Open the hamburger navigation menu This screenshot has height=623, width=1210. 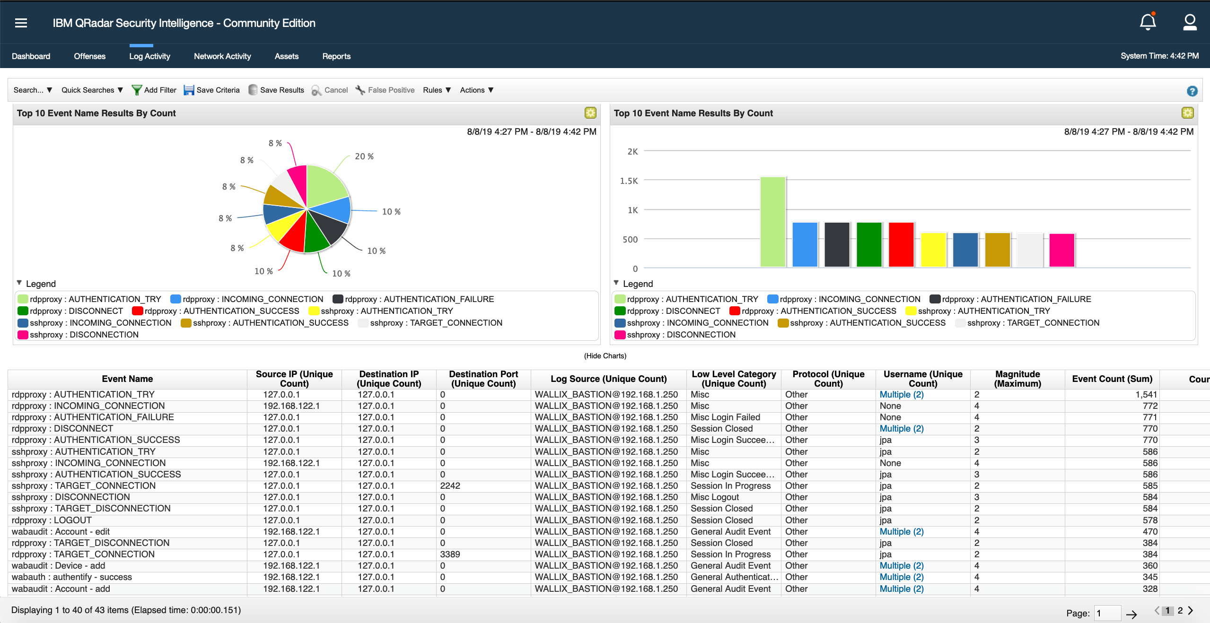coord(21,23)
